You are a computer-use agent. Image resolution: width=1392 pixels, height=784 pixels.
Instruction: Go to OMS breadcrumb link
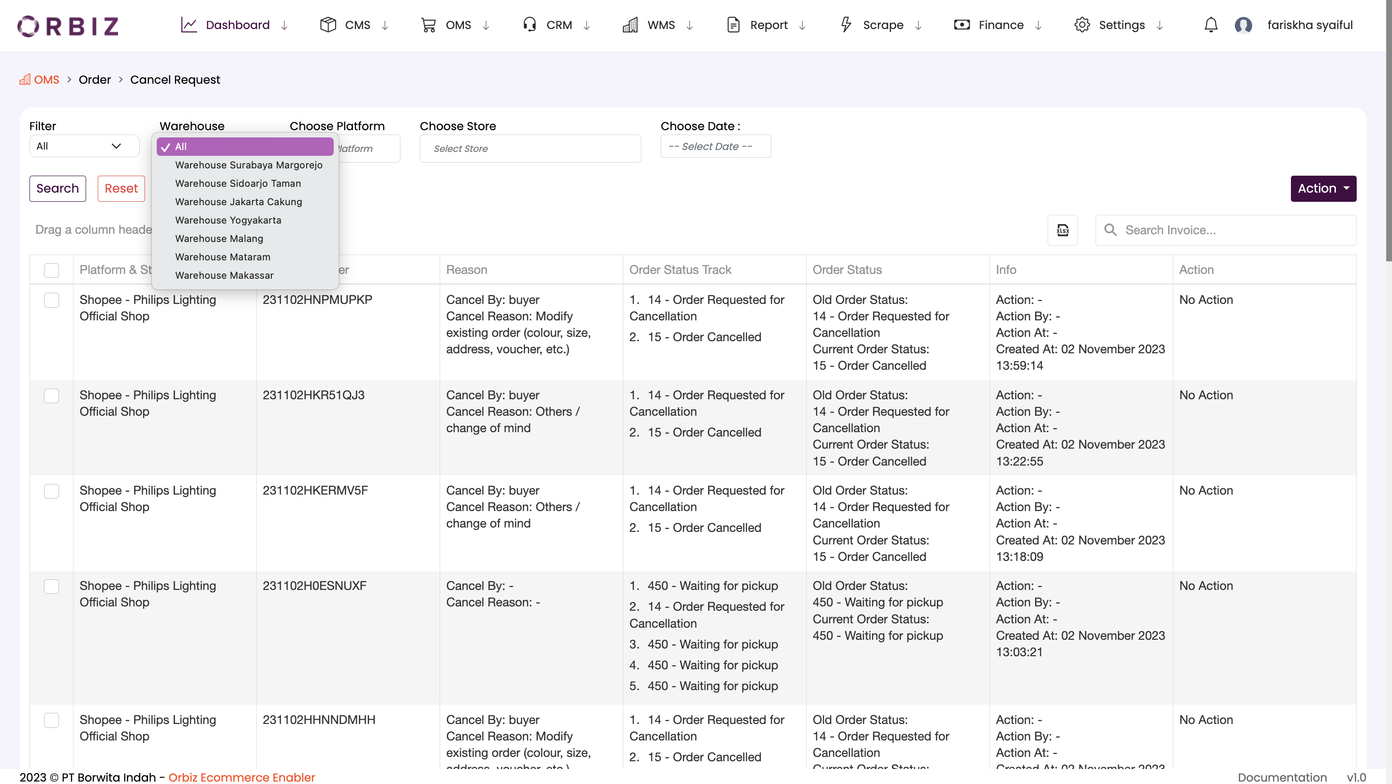click(x=46, y=79)
